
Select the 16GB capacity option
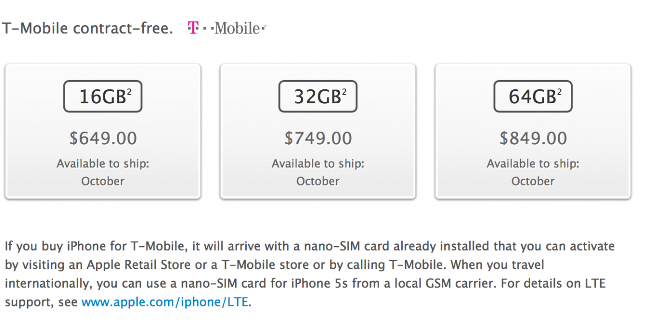click(102, 97)
